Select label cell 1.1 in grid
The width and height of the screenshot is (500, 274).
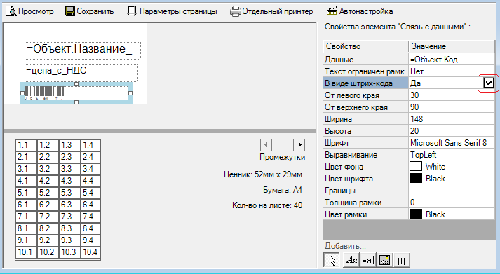(26, 145)
